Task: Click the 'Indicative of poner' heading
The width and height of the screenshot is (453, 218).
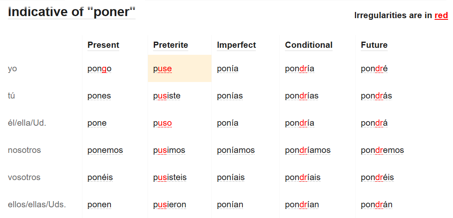Action: pyautogui.click(x=72, y=12)
